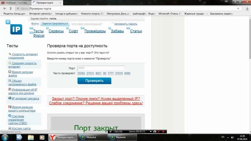Click the taskbar clock and date

tap(242, 137)
